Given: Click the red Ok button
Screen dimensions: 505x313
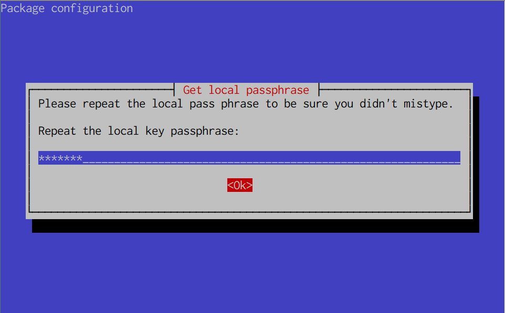Looking at the screenshot, I should pyautogui.click(x=239, y=185).
